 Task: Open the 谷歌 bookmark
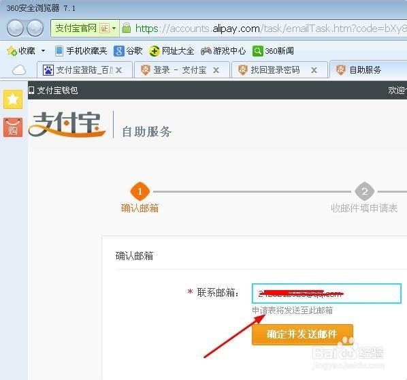pyautogui.click(x=128, y=51)
